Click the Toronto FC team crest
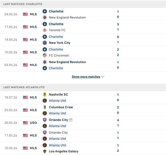Image resolution: width=166 pixels, height=155 pixels. (x=45, y=30)
